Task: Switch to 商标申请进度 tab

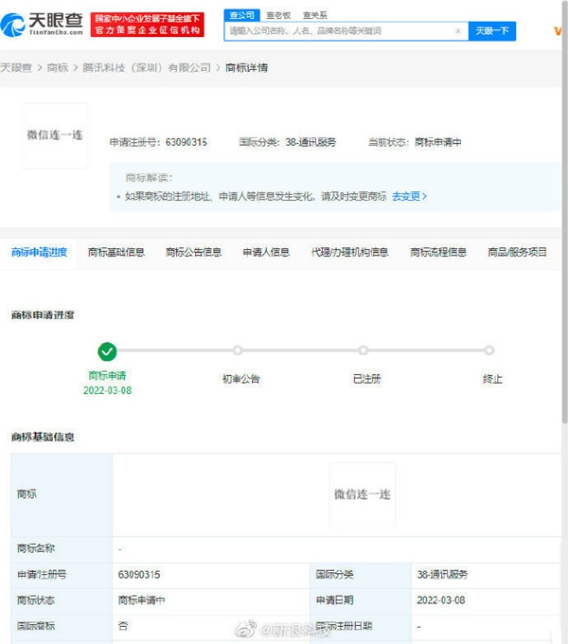Action: tap(39, 252)
